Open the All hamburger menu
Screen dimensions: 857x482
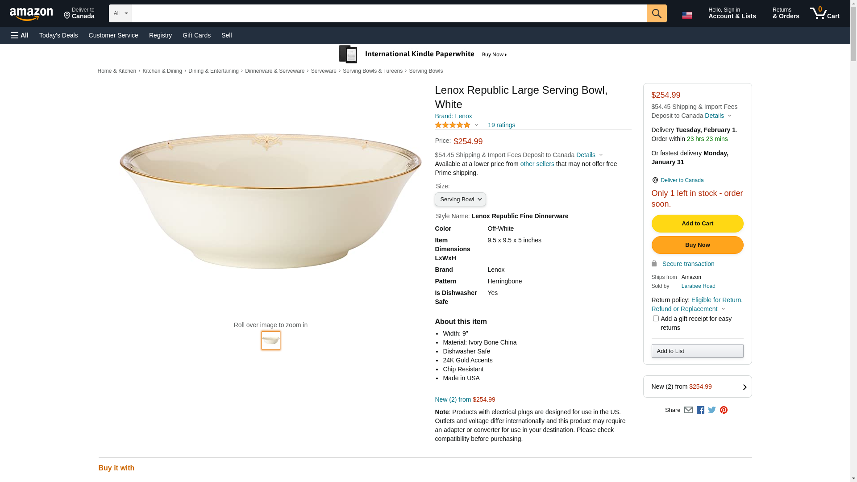(20, 35)
